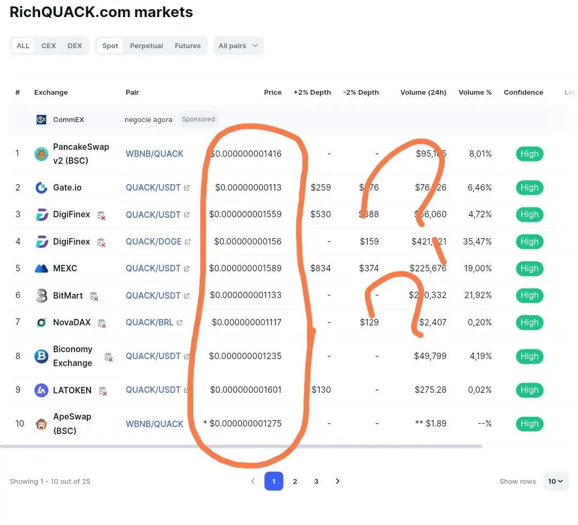The image size is (578, 525).
Task: Go to previous page with left arrow
Action: click(x=253, y=481)
